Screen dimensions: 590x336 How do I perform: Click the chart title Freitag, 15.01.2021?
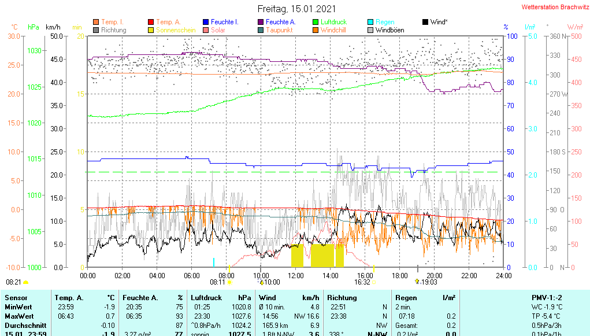(x=295, y=9)
